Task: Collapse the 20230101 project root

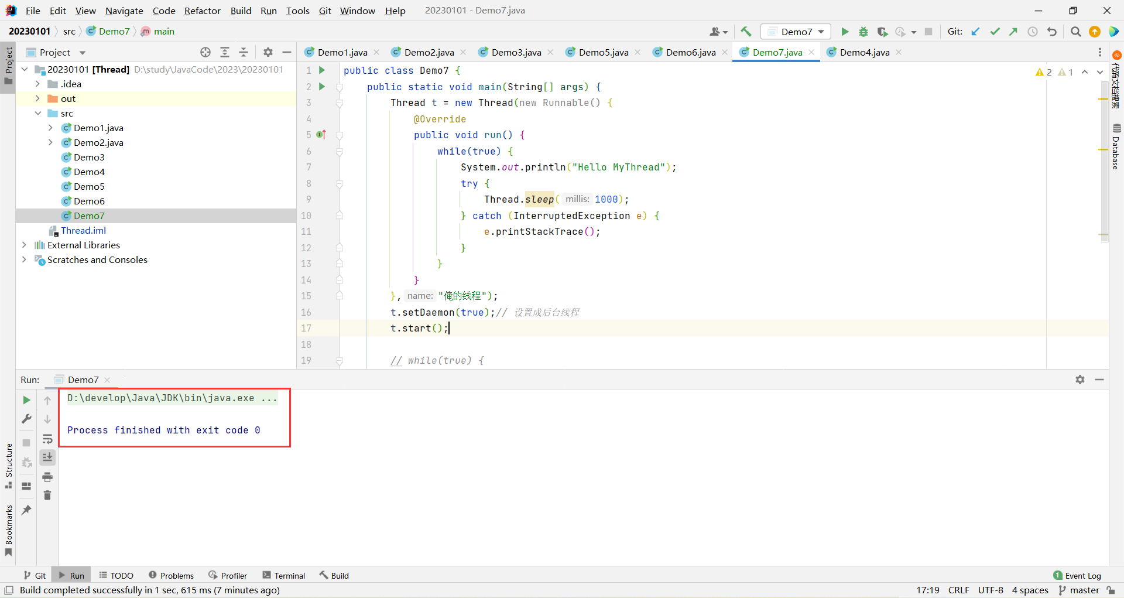Action: tap(24, 69)
